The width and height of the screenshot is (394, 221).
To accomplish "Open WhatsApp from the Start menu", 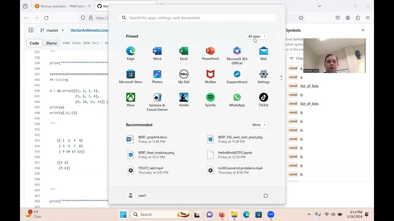I will pos(237,100).
